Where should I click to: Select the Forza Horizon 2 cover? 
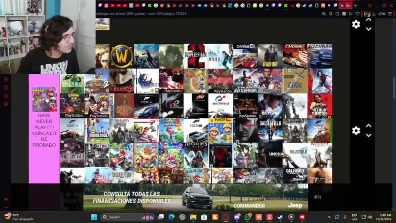pyautogui.click(x=295, y=56)
